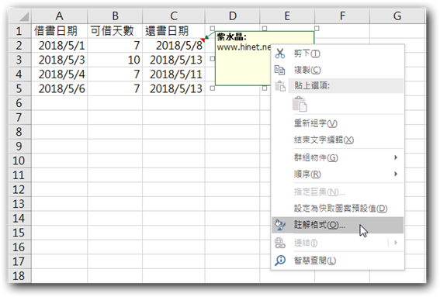Choose 結束文字編輯(X) menu entry
Image resolution: width=440 pixels, height=297 pixels.
click(338, 140)
